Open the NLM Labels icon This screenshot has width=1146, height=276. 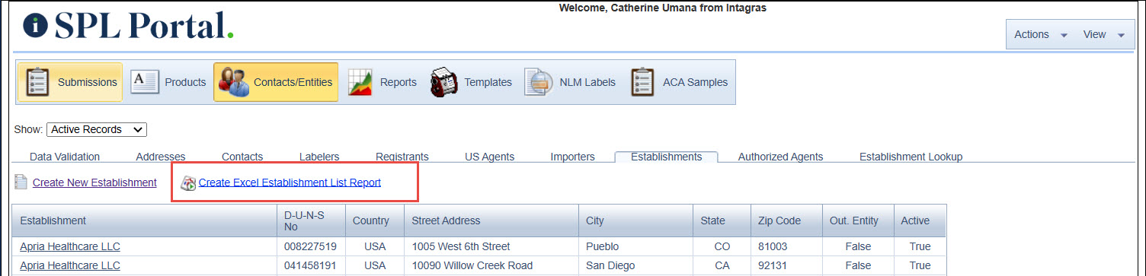[x=538, y=82]
